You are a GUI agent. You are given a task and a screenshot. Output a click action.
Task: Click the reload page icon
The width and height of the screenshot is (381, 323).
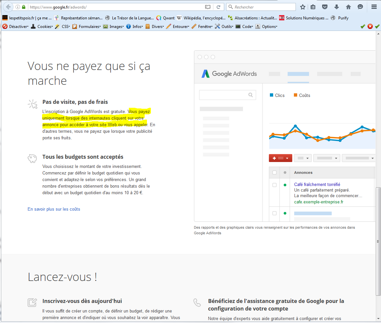pos(218,7)
